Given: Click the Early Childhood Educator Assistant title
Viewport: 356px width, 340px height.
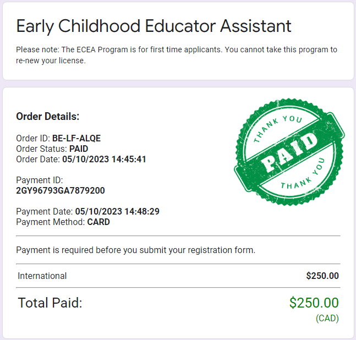Looking at the screenshot, I should (154, 26).
